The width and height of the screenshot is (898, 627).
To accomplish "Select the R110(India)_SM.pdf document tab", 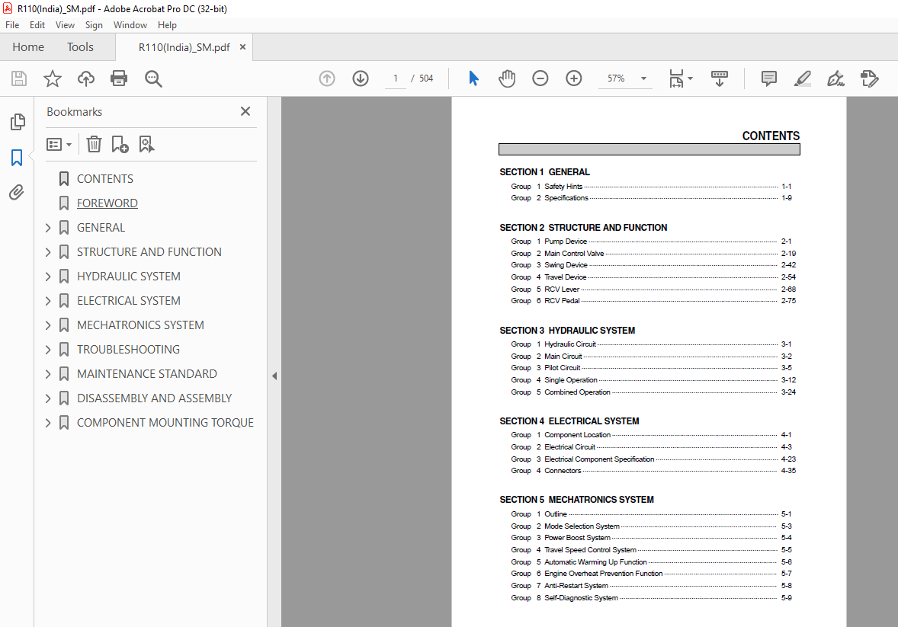I will coord(184,47).
